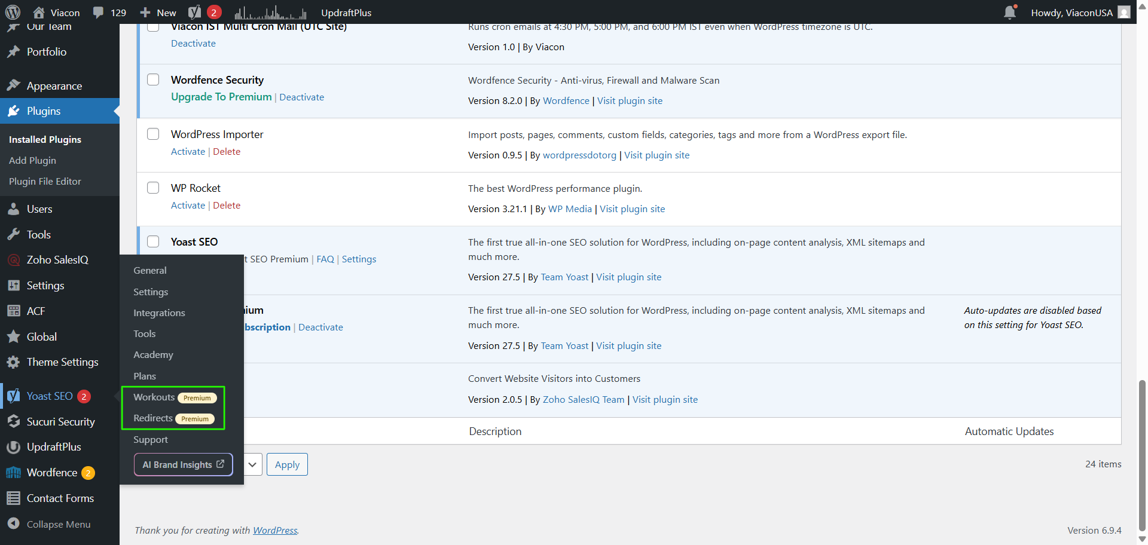Click the WP Media author link

(570, 209)
